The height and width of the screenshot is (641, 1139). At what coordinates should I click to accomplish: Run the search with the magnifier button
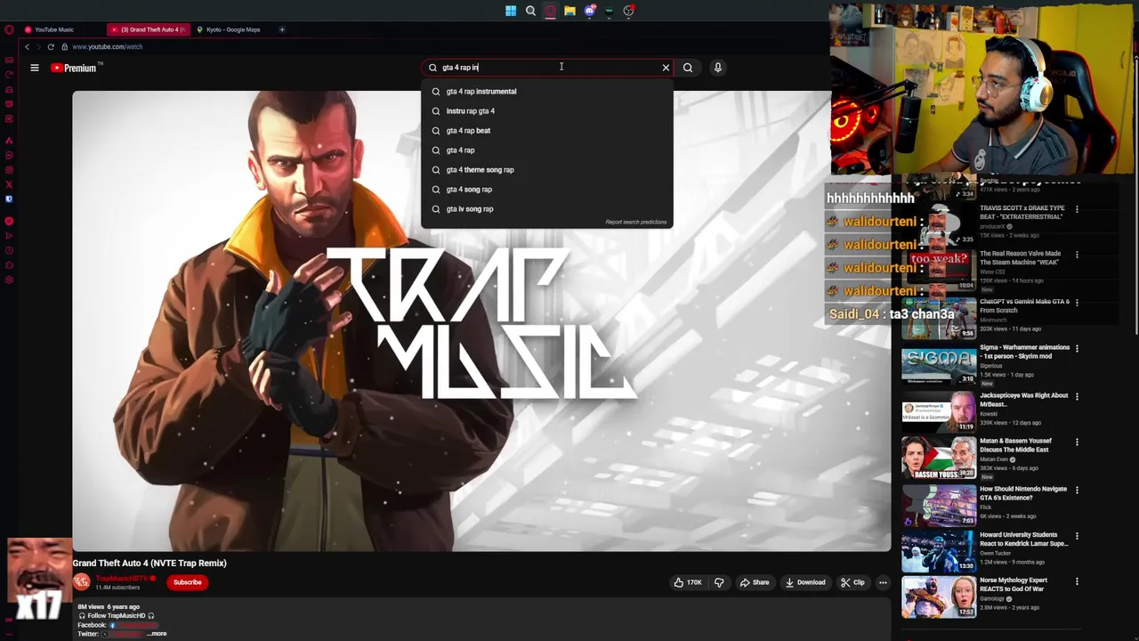[688, 68]
